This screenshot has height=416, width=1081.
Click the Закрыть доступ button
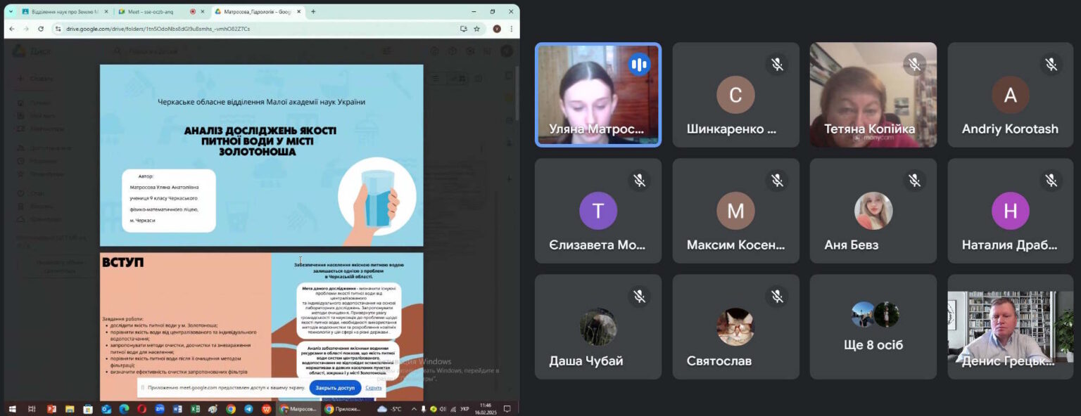coord(335,387)
